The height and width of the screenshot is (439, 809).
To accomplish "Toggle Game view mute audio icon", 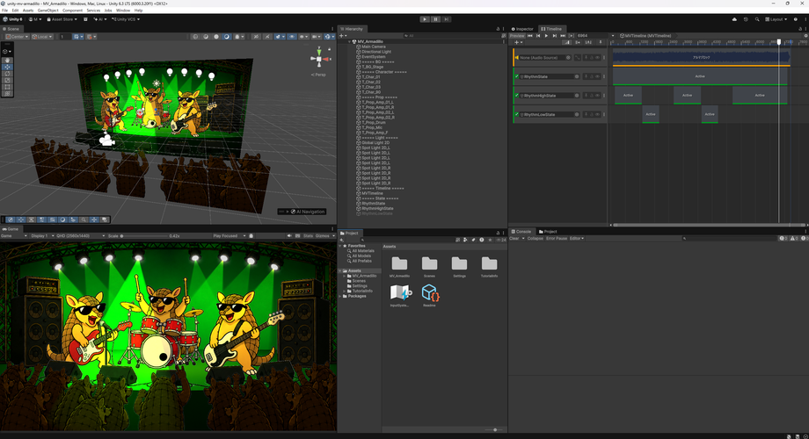I will (x=289, y=236).
